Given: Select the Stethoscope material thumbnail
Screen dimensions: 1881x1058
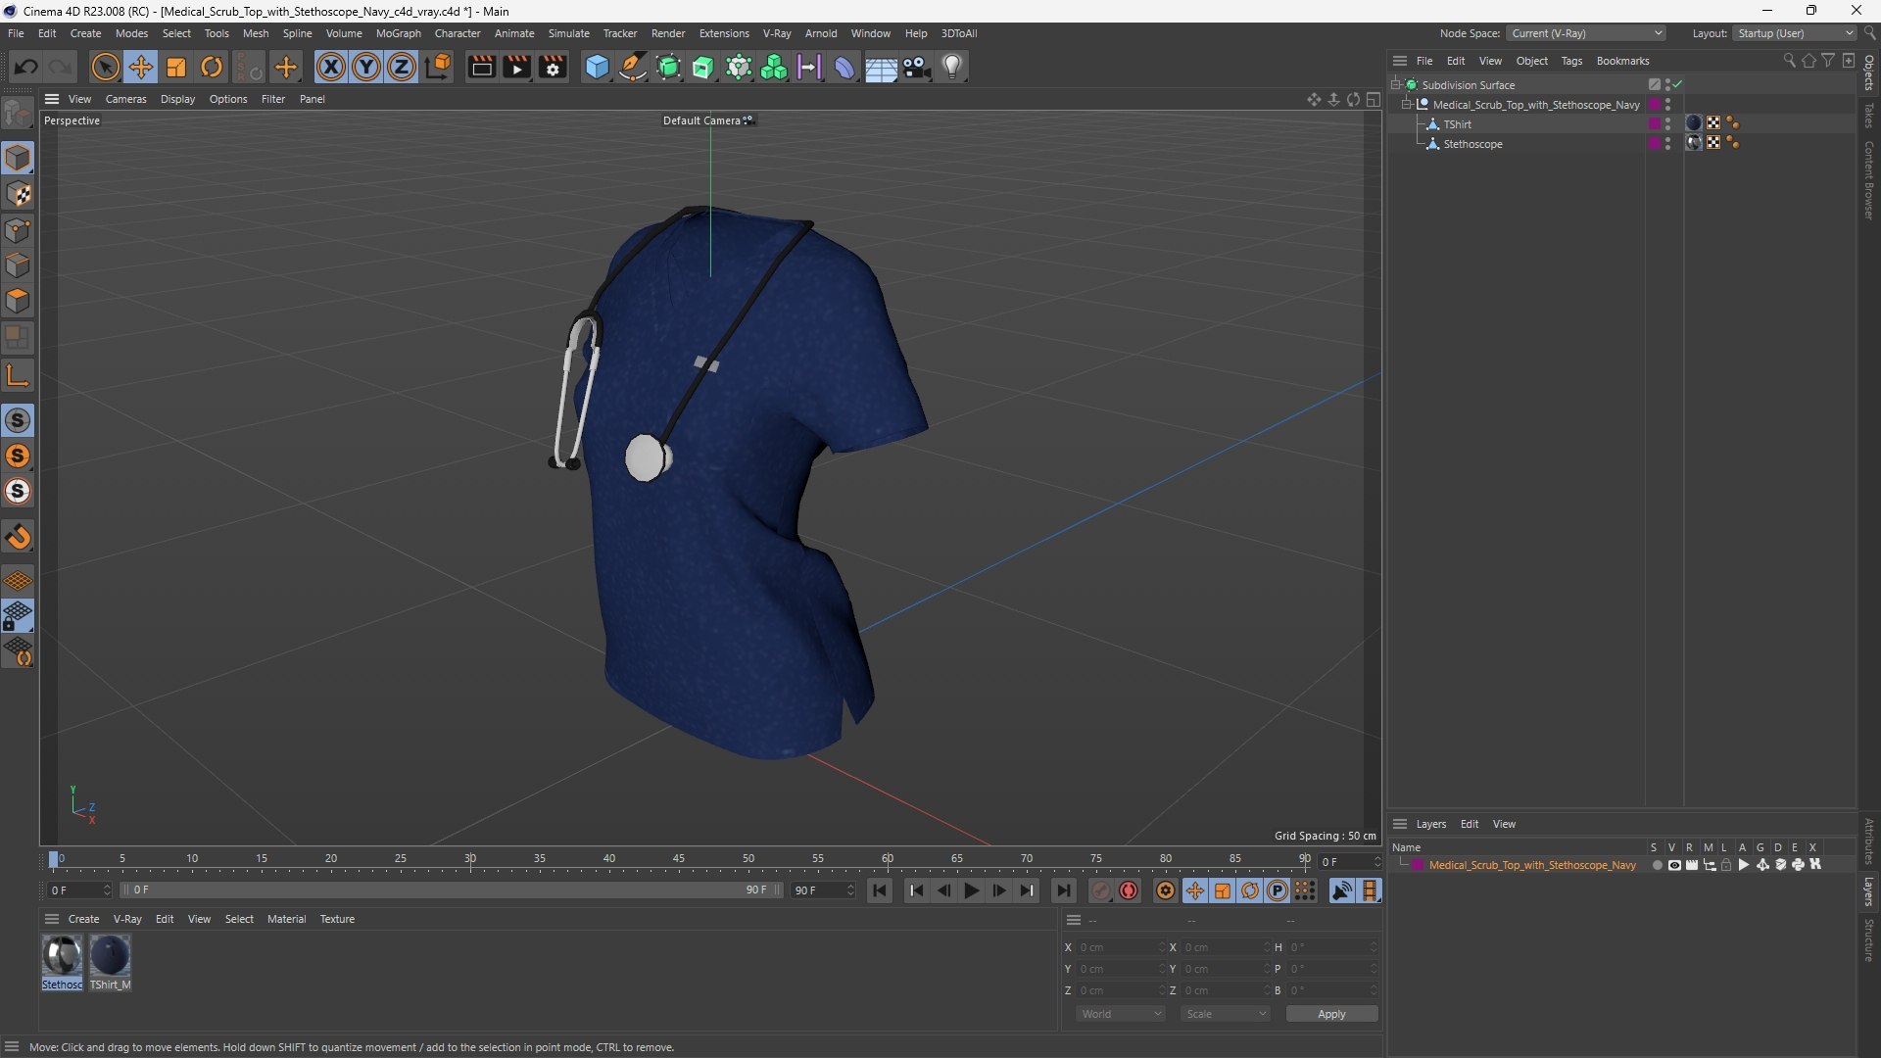Looking at the screenshot, I should [62, 955].
